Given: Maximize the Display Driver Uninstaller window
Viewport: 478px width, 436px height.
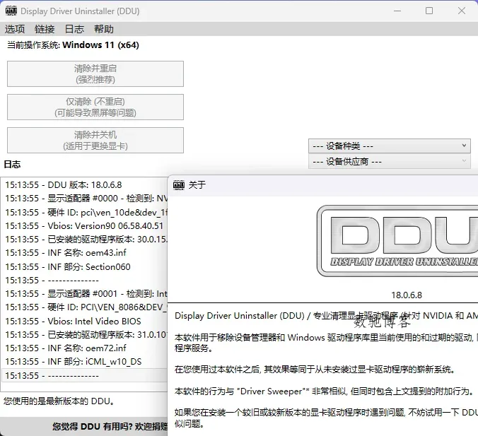Looking at the screenshot, I should point(429,11).
